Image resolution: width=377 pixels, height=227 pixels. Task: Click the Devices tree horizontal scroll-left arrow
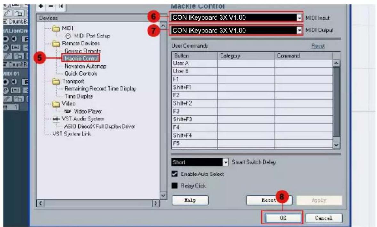41,203
